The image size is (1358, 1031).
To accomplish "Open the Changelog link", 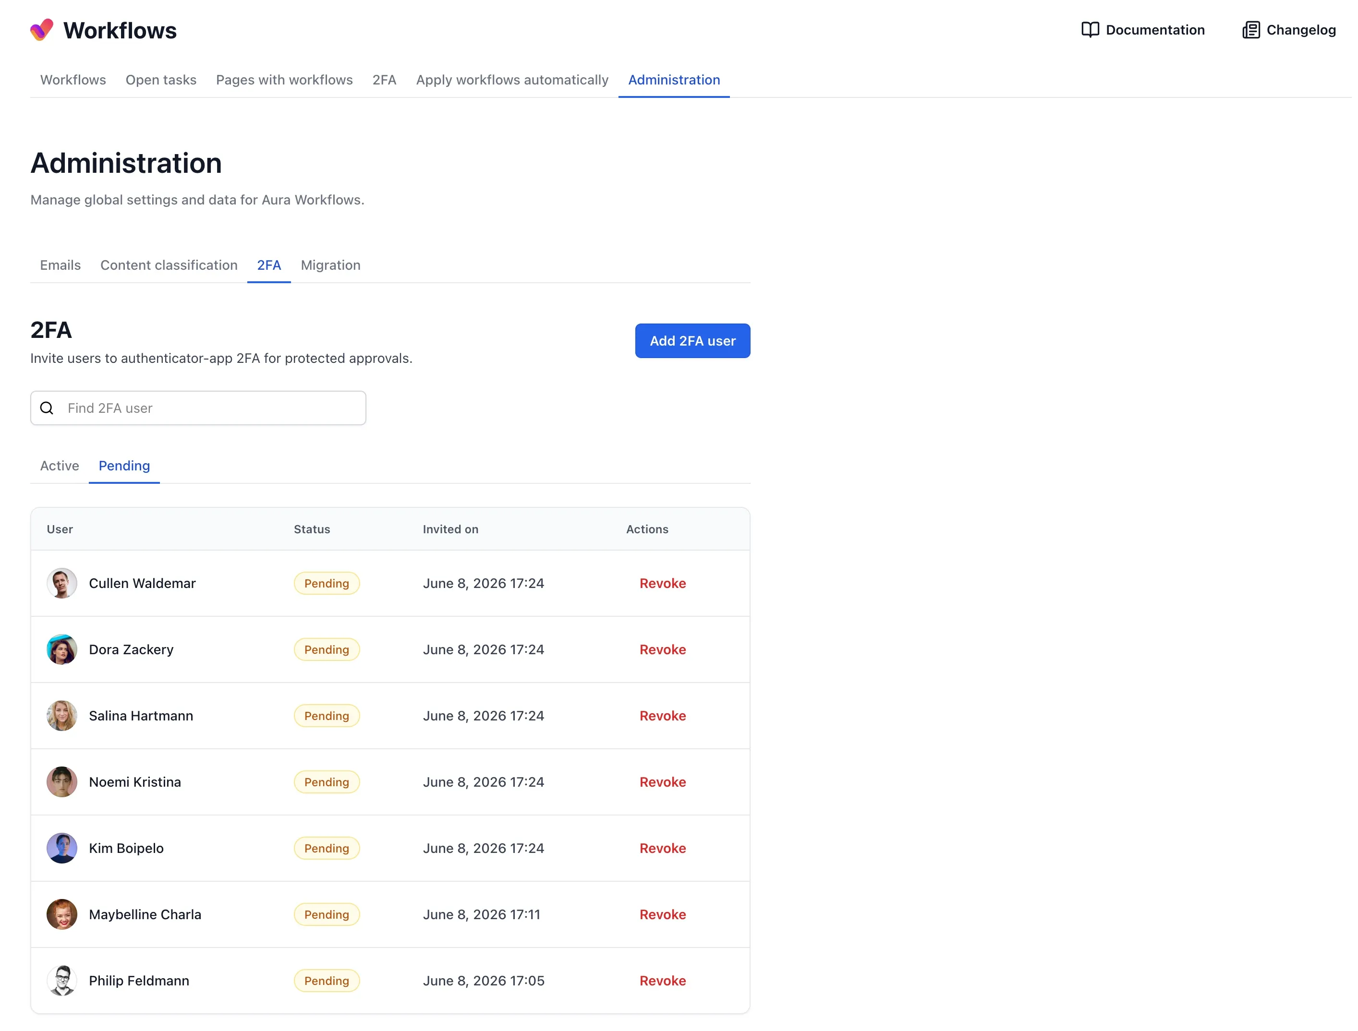I will (1289, 30).
